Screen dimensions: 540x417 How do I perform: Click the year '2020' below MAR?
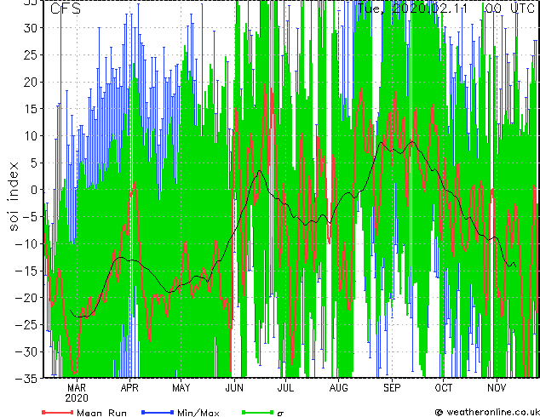[77, 398]
